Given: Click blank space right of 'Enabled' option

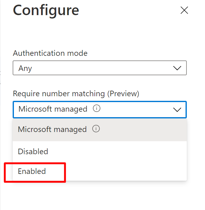Looking at the screenshot, I should [123, 171].
